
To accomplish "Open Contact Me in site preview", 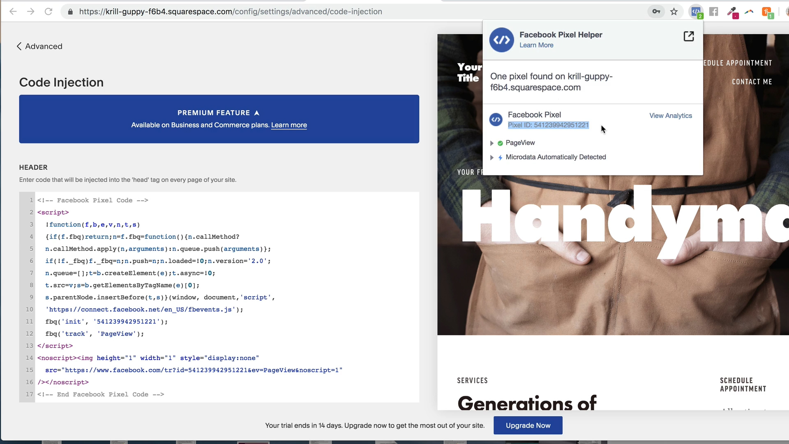I will pos(752,82).
